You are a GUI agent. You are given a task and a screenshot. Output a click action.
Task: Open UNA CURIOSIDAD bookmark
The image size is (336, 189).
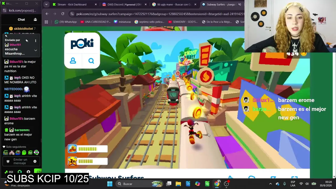pyautogui.click(x=95, y=22)
